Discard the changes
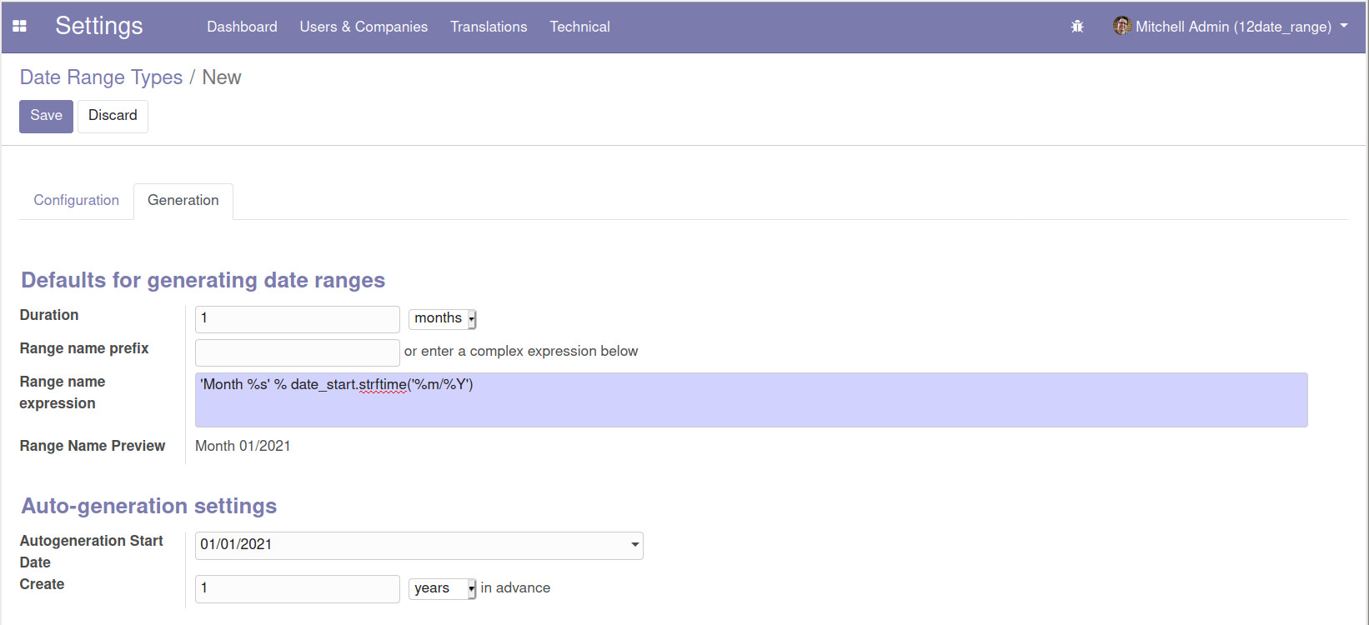This screenshot has width=1369, height=625. (113, 116)
